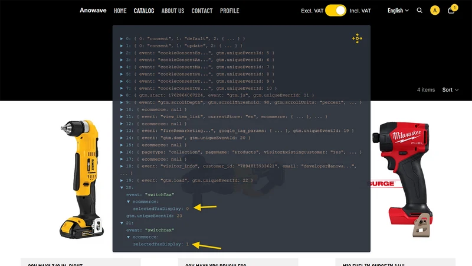
Task: Open the Sort dropdown
Action: [x=450, y=90]
